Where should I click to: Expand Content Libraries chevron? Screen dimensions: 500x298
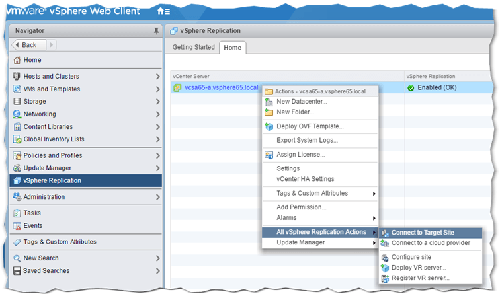(x=157, y=127)
